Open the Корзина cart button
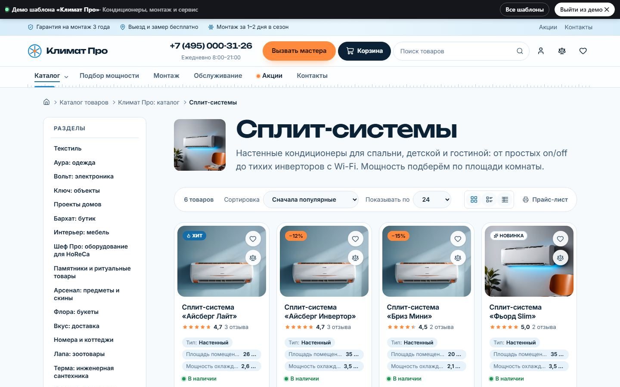 coord(364,51)
